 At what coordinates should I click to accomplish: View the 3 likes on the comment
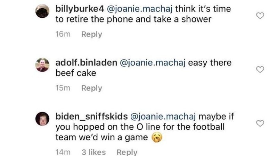coord(93,152)
